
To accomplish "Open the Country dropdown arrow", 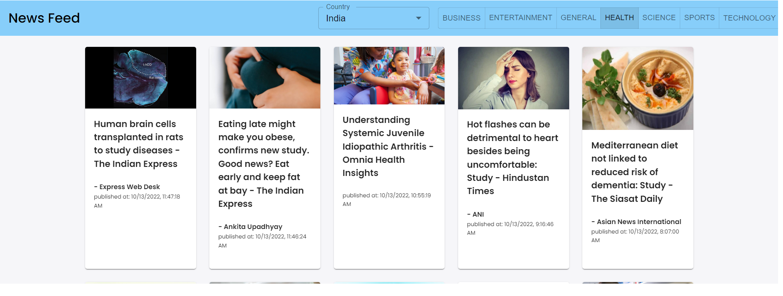I will pos(418,18).
